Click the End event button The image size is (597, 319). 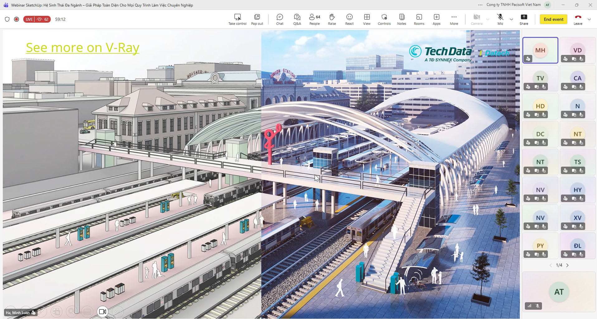[553, 19]
